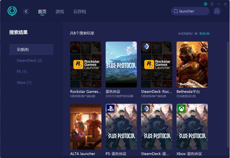Click PlayStation badge on PS-蓝色协议 cover
This screenshot has width=230, height=158.
tap(110, 108)
